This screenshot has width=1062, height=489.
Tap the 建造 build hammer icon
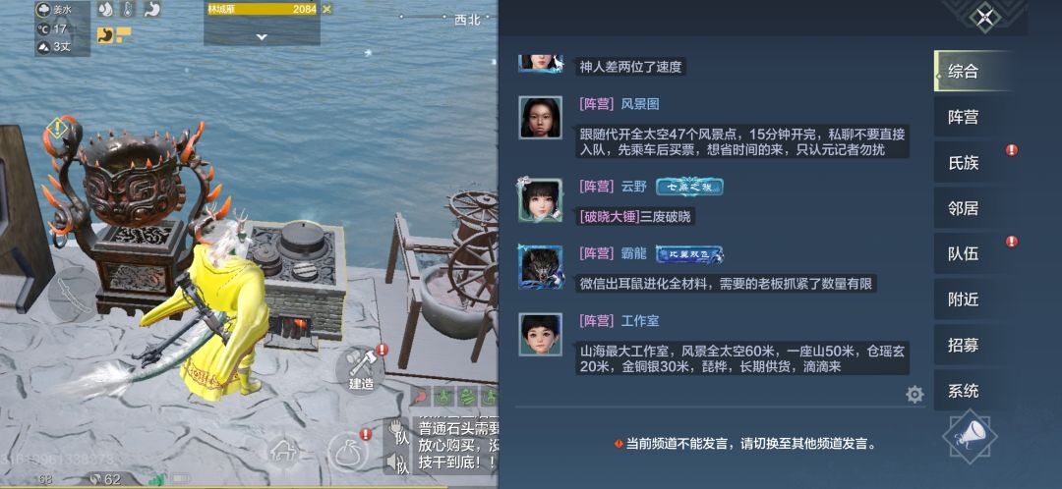(x=361, y=369)
